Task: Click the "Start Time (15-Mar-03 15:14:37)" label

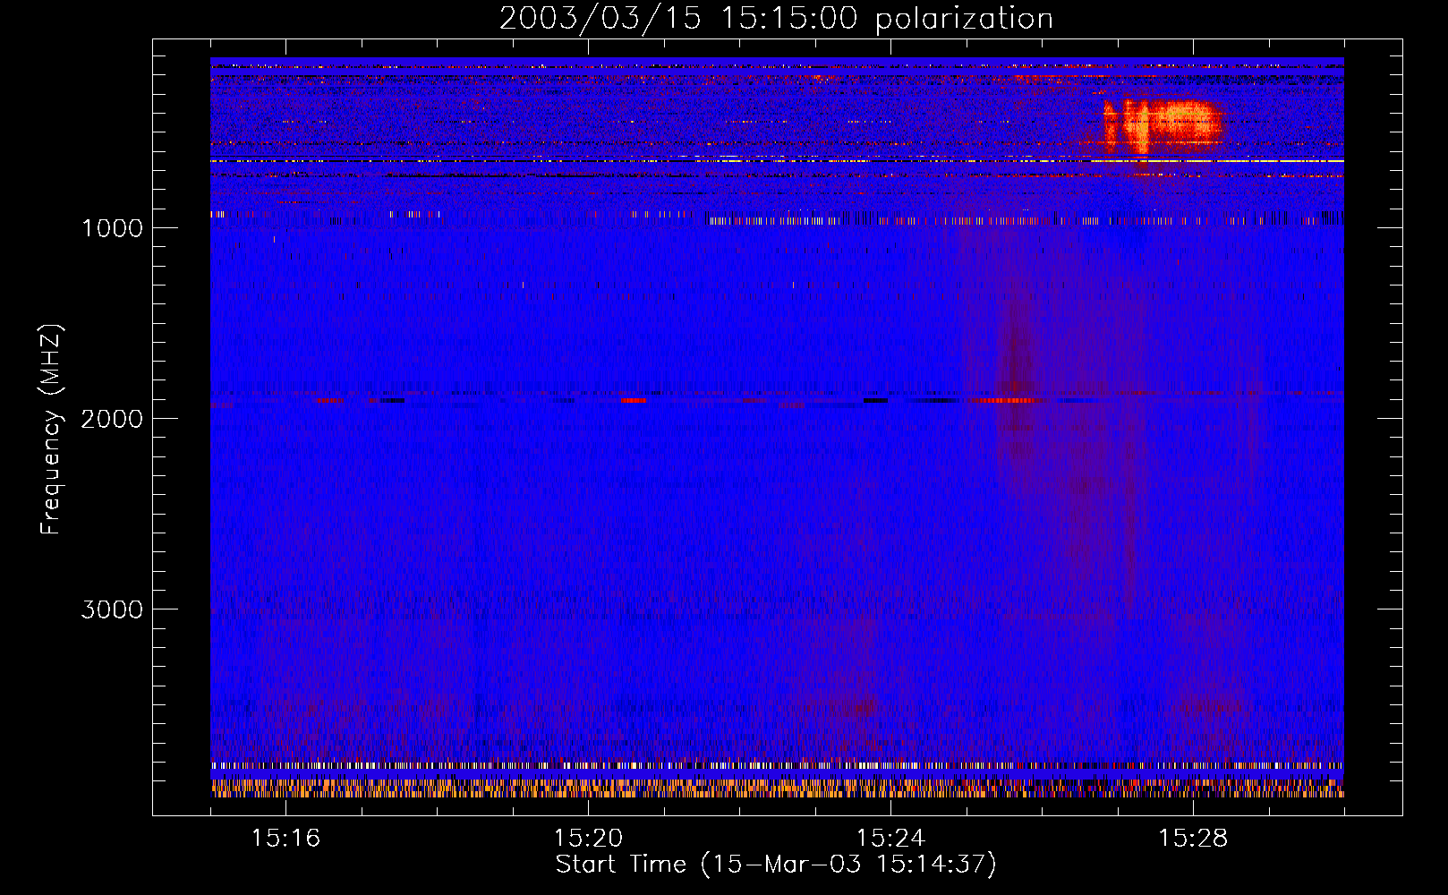Action: 776,865
